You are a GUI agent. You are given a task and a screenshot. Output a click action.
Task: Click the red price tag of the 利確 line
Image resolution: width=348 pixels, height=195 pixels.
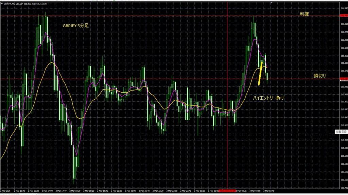coord(344,16)
